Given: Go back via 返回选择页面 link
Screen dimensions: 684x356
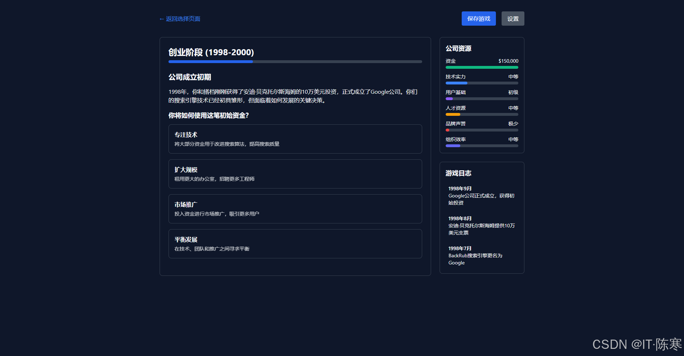Looking at the screenshot, I should pyautogui.click(x=180, y=19).
